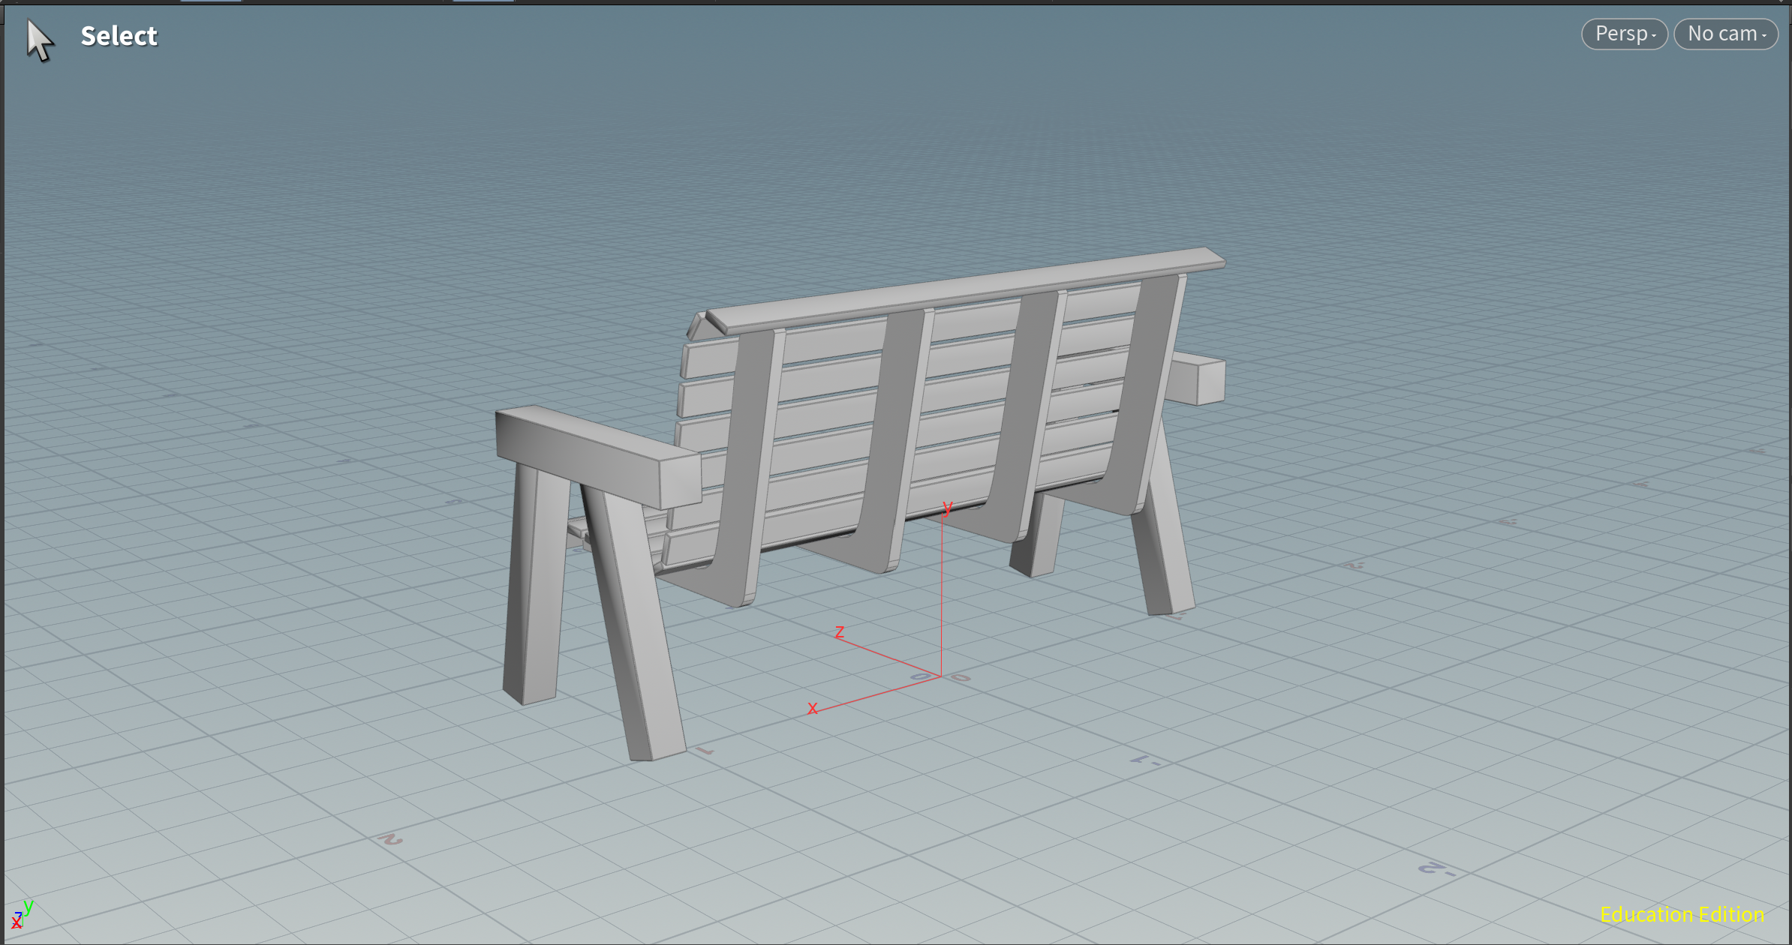Click the highlighted tab segment in top strip

click(x=211, y=1)
